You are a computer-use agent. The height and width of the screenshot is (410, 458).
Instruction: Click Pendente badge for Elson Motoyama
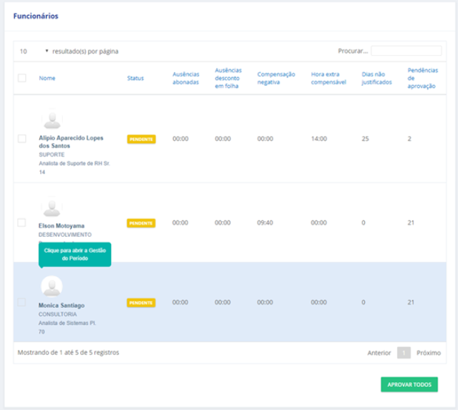(x=141, y=223)
